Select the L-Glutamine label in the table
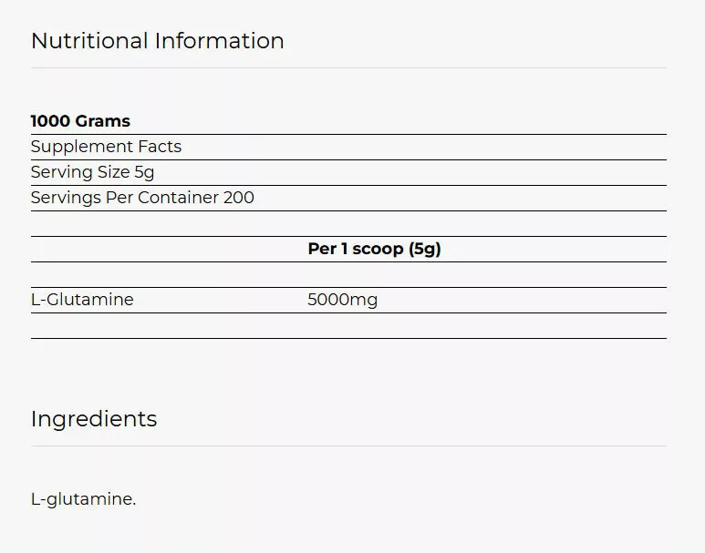 pyautogui.click(x=82, y=300)
